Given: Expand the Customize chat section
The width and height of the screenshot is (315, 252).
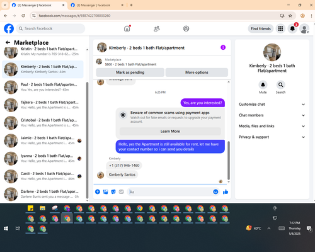Looking at the screenshot, I should pyautogui.click(x=272, y=105).
